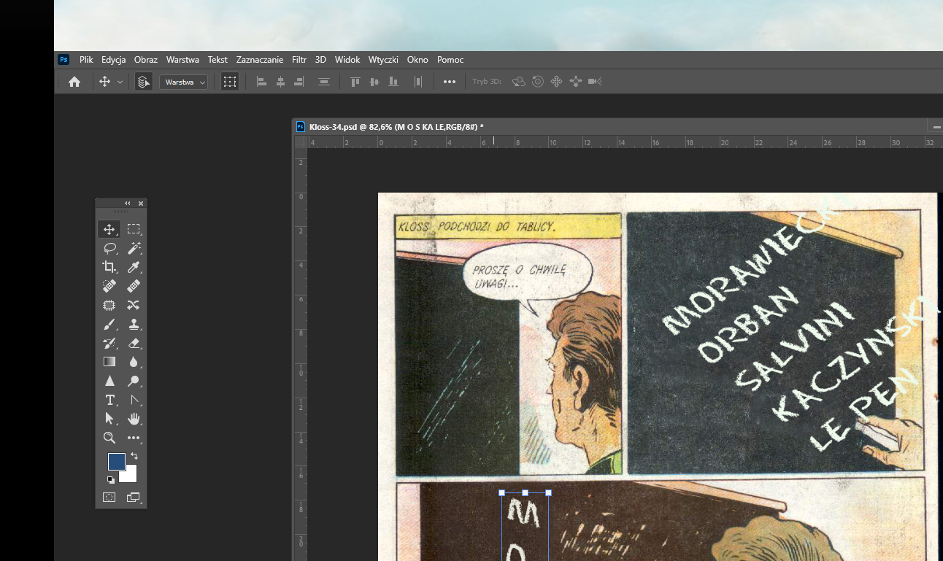Align left edges
This screenshot has width=943, height=561.
pyautogui.click(x=261, y=82)
